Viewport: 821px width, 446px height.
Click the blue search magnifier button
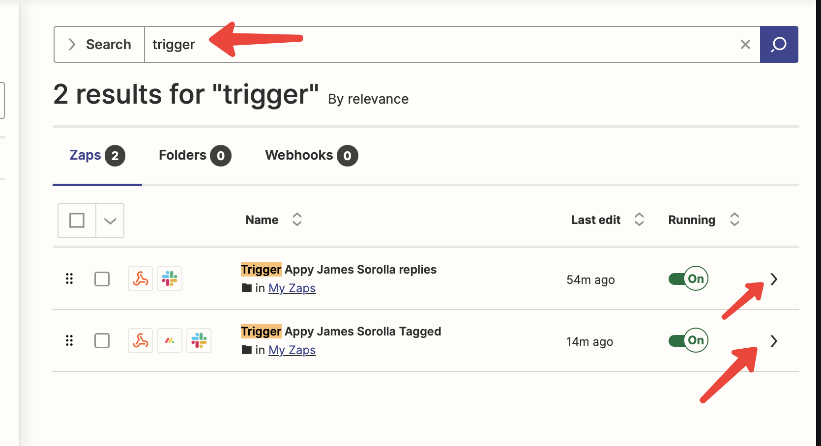click(779, 44)
